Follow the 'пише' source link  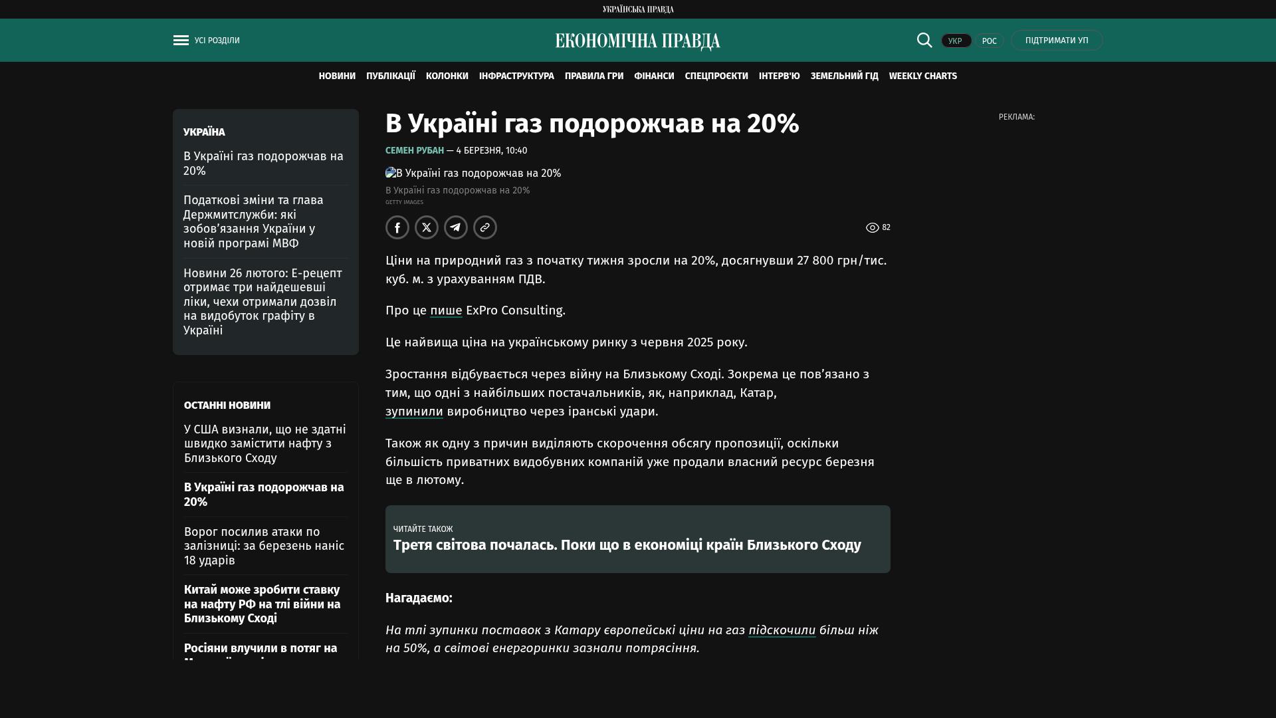coord(446,310)
